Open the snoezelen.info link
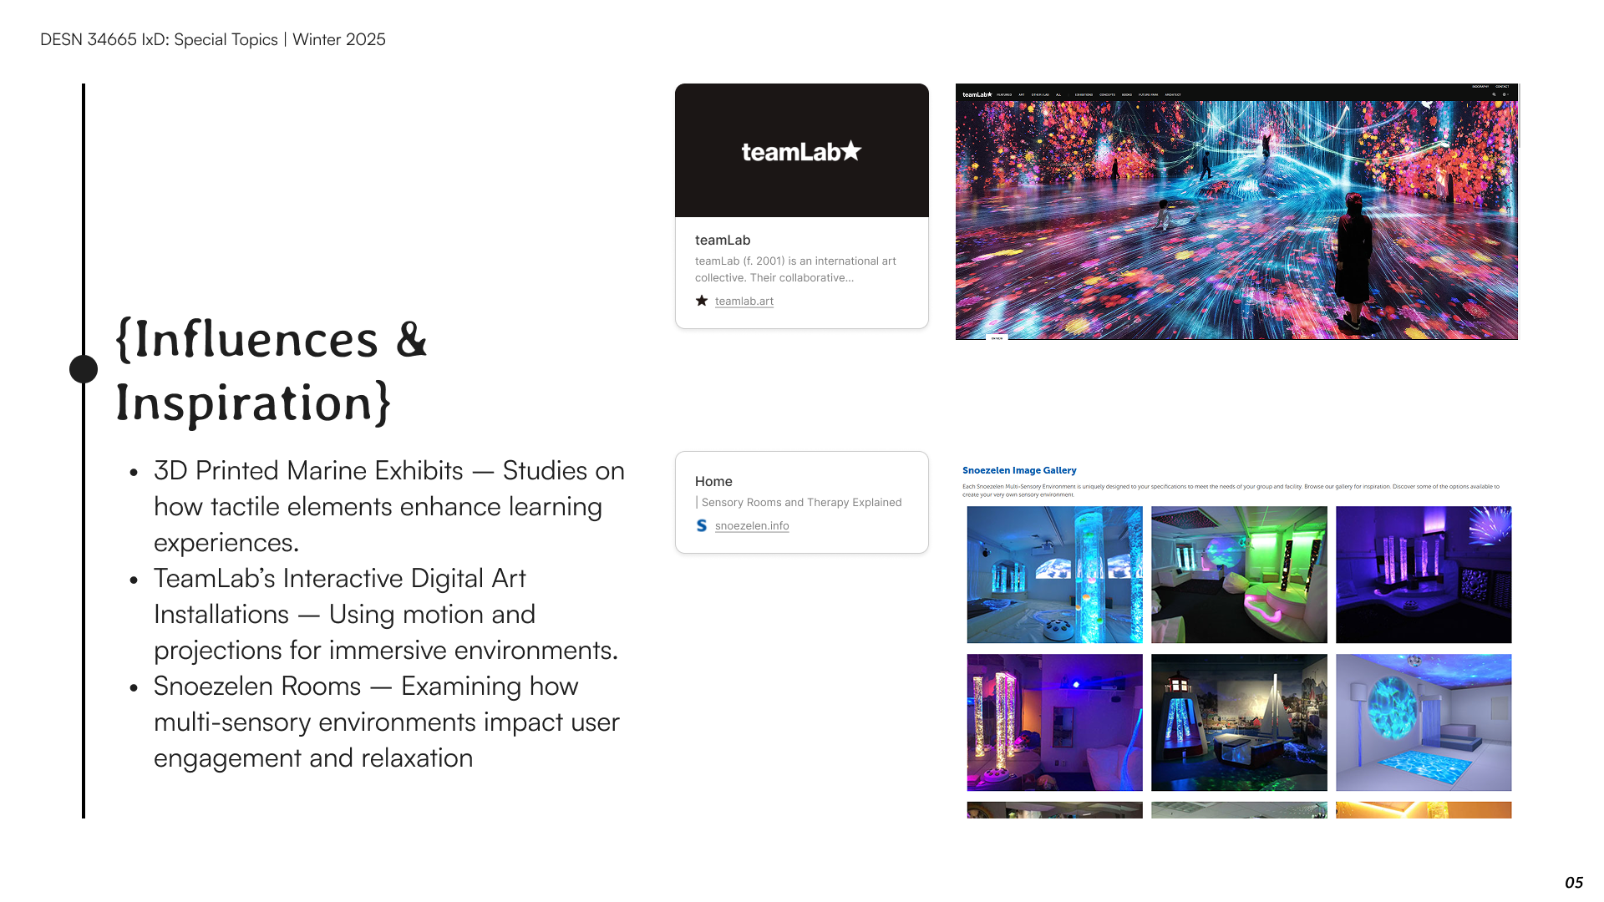The height and width of the screenshot is (902, 1604). (x=751, y=525)
